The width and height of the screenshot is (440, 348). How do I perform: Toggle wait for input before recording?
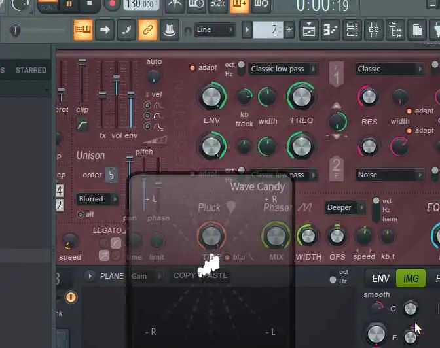(x=196, y=5)
